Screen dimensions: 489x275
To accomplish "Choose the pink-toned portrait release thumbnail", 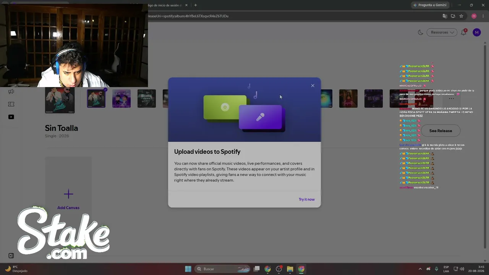I will click(348, 99).
